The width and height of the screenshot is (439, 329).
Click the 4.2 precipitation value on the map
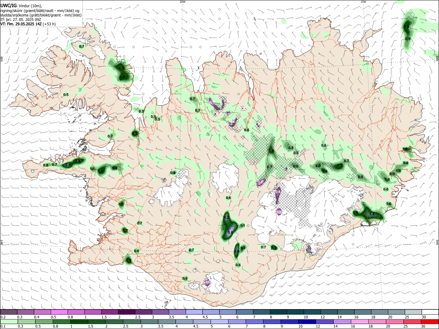click(x=226, y=218)
